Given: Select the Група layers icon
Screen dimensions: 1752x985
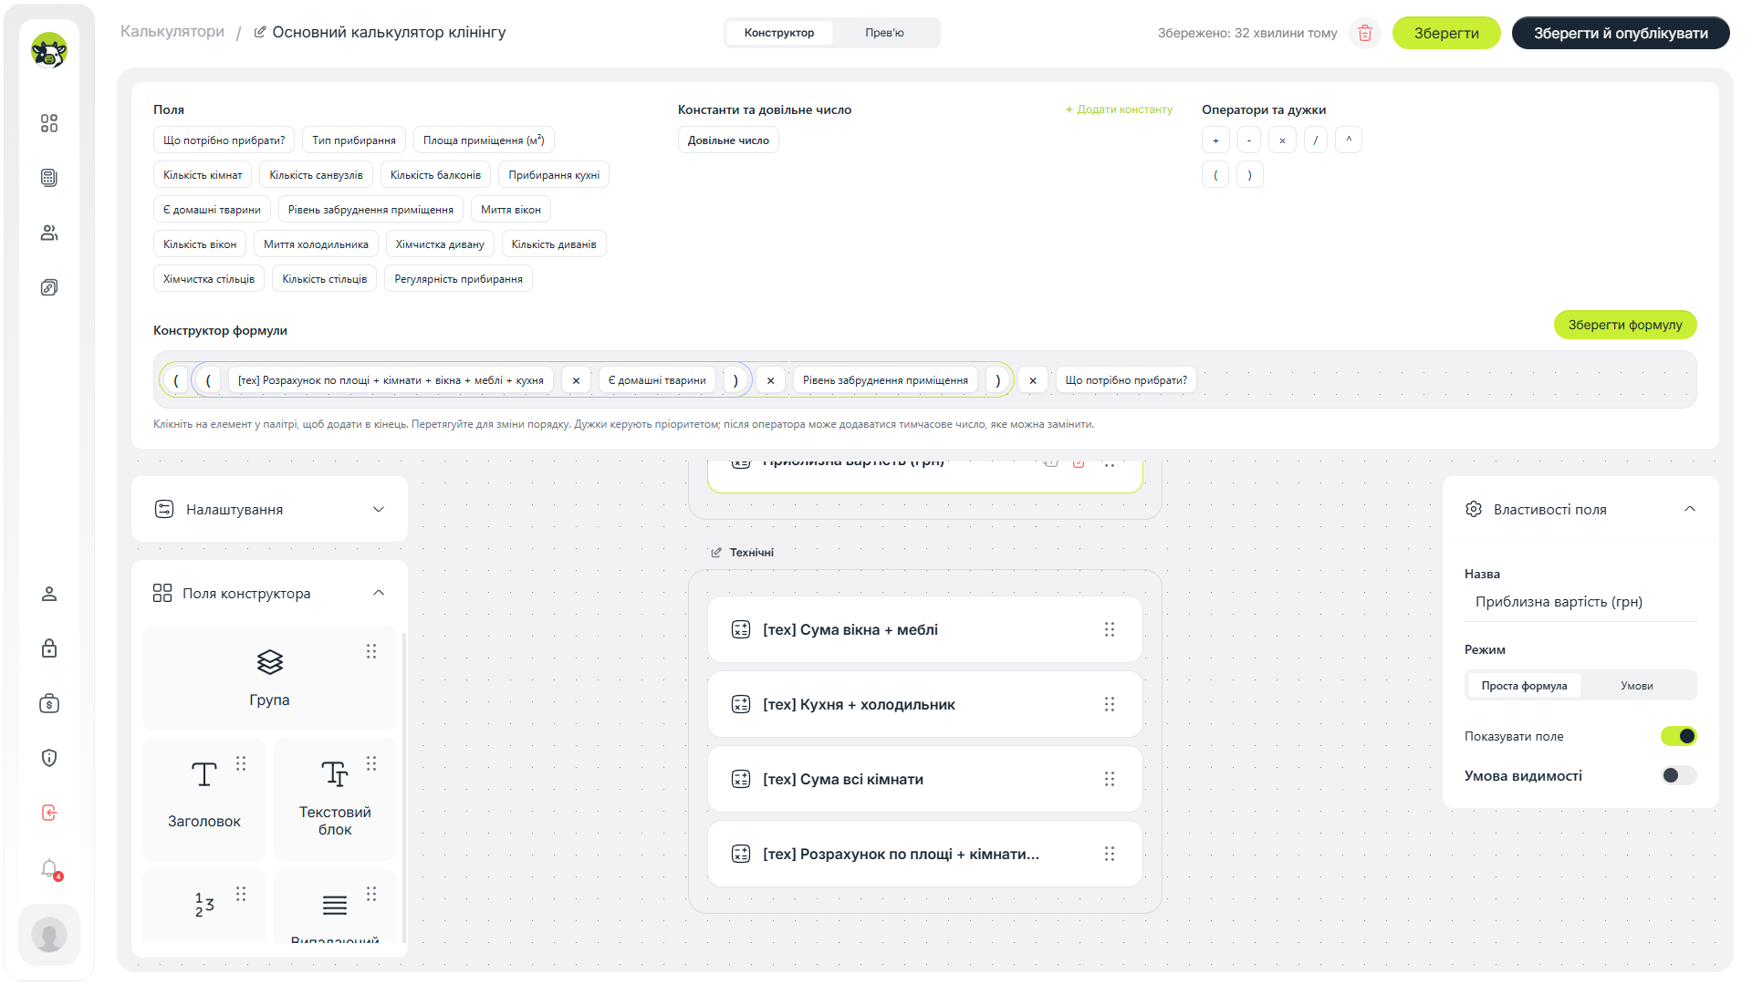Looking at the screenshot, I should [x=270, y=662].
